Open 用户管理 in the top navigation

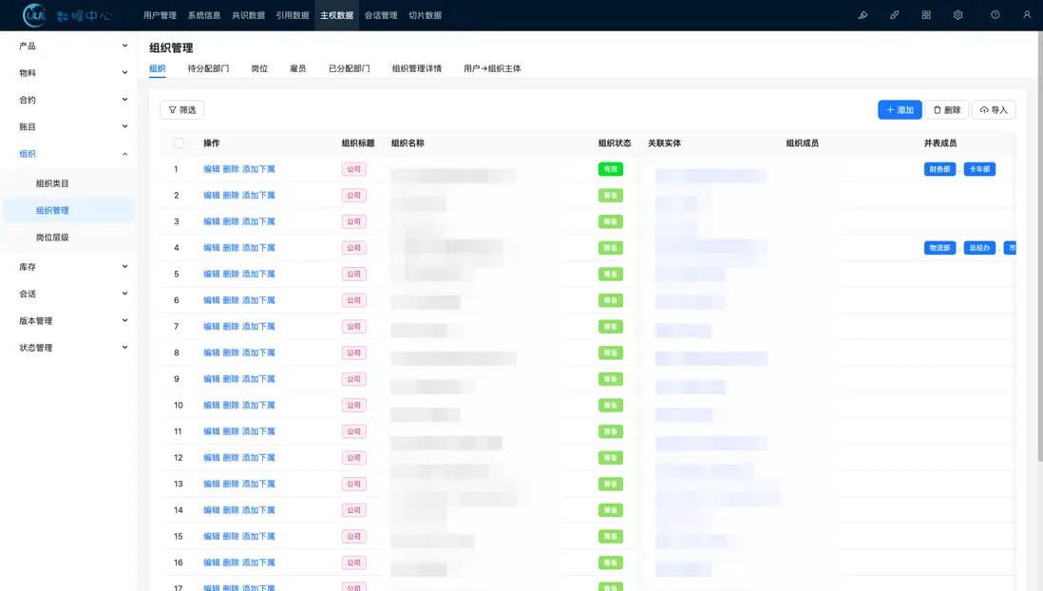(160, 15)
